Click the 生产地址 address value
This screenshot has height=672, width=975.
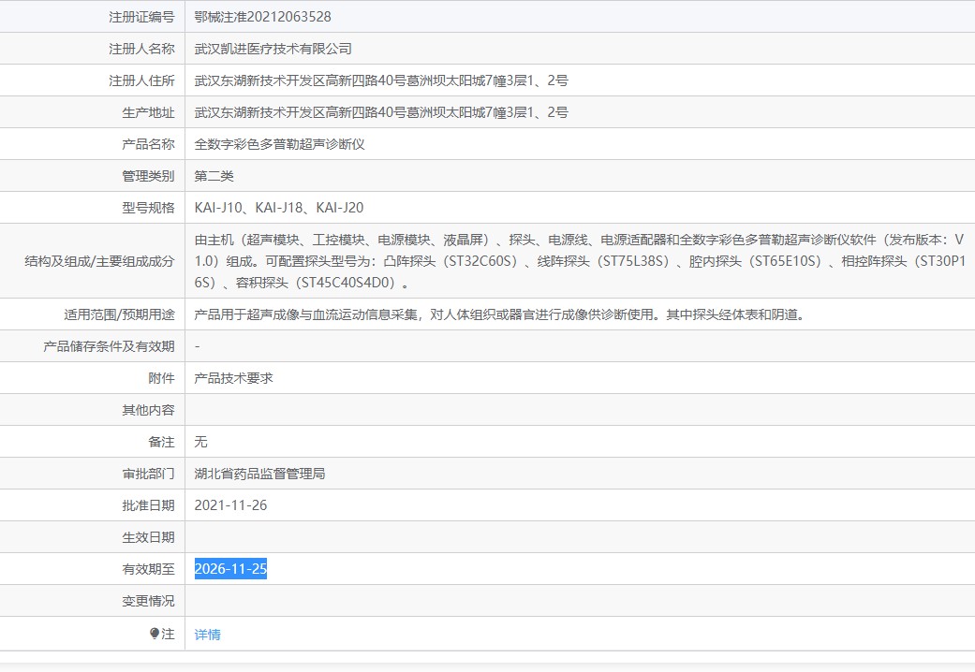(381, 112)
